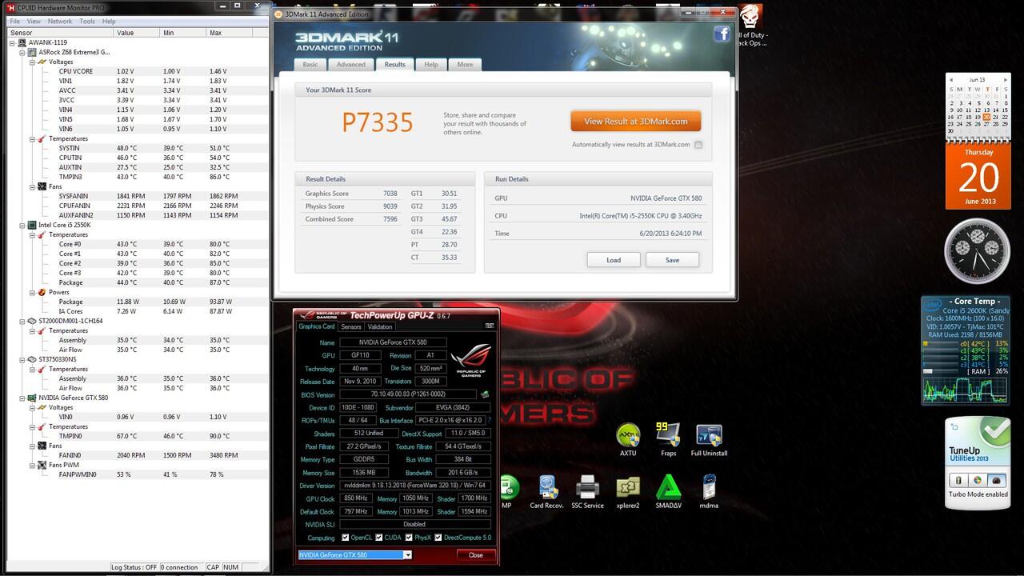Launch the Fraps desktop shortcut

668,439
